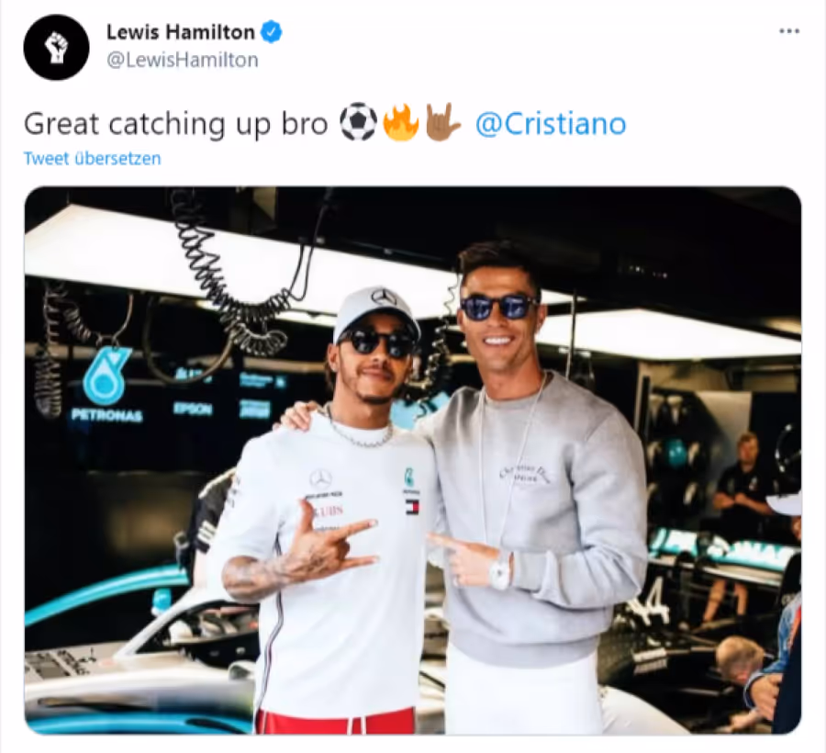This screenshot has height=753, width=826.
Task: Click the text Great catching up bro
Action: coord(176,125)
